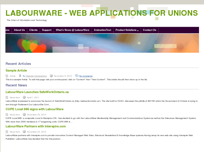Click the document icon for April 1 news item

tap(7, 97)
